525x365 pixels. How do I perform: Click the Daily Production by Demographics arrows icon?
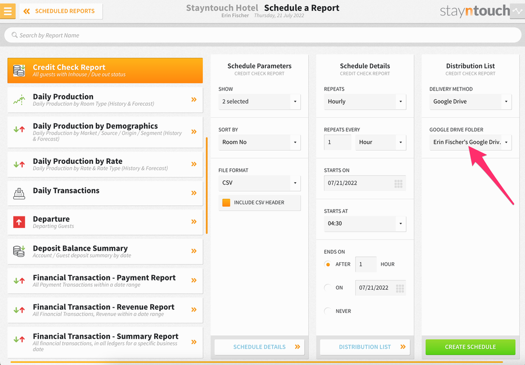(x=19, y=129)
